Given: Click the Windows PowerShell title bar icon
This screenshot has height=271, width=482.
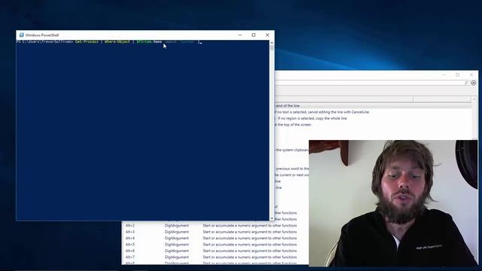Looking at the screenshot, I should [x=22, y=35].
